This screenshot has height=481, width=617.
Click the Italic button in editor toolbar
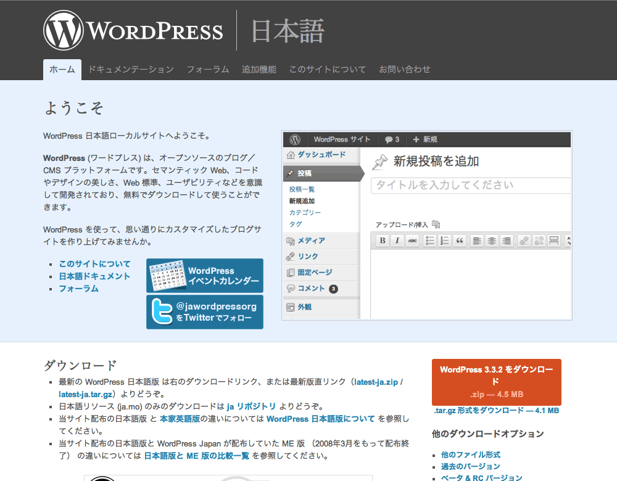tap(397, 240)
